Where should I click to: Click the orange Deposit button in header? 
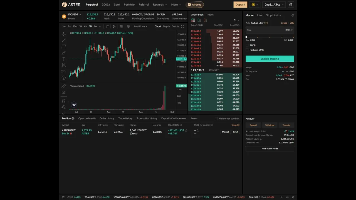pos(240,4)
